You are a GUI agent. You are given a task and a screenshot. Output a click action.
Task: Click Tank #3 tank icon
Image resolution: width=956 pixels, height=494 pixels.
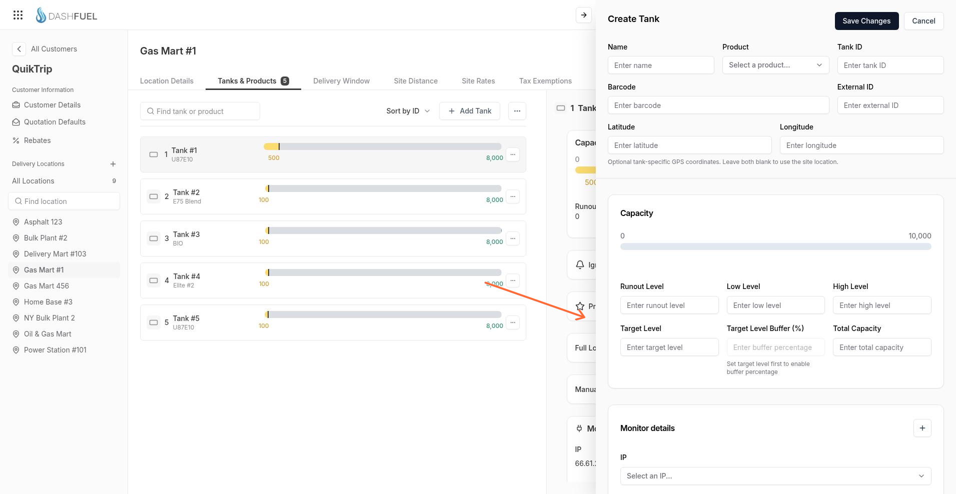[x=154, y=238]
